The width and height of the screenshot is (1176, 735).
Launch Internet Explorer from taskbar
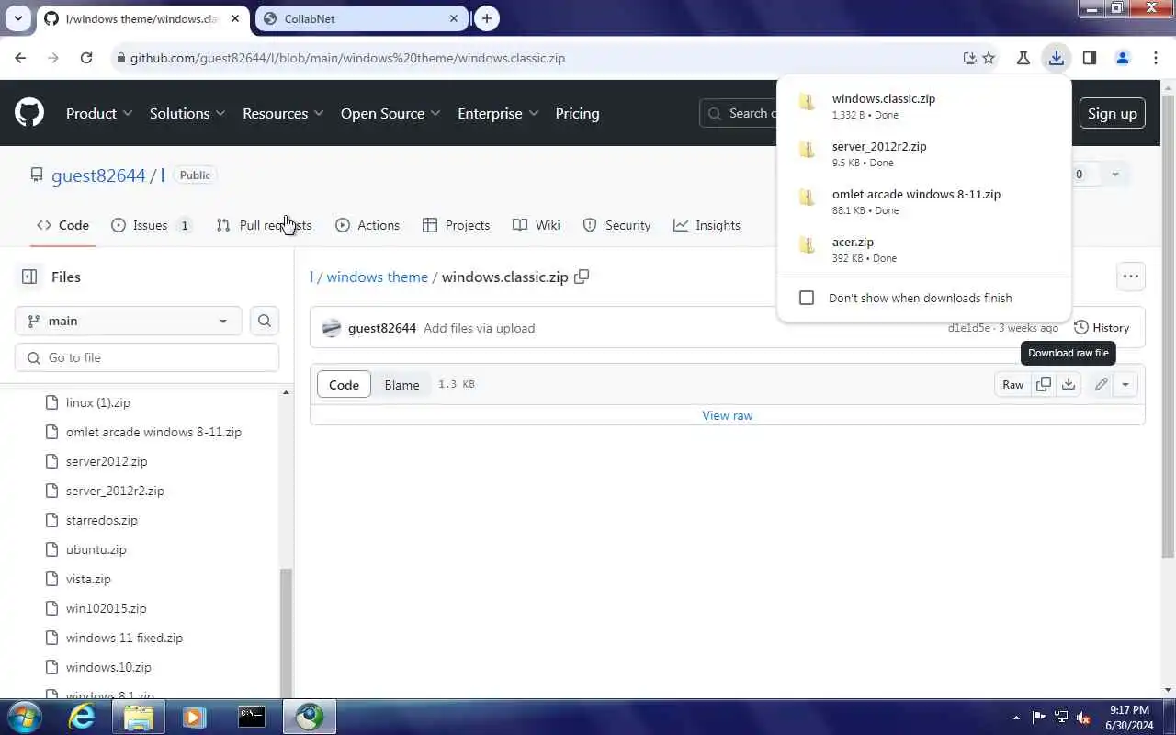(83, 717)
